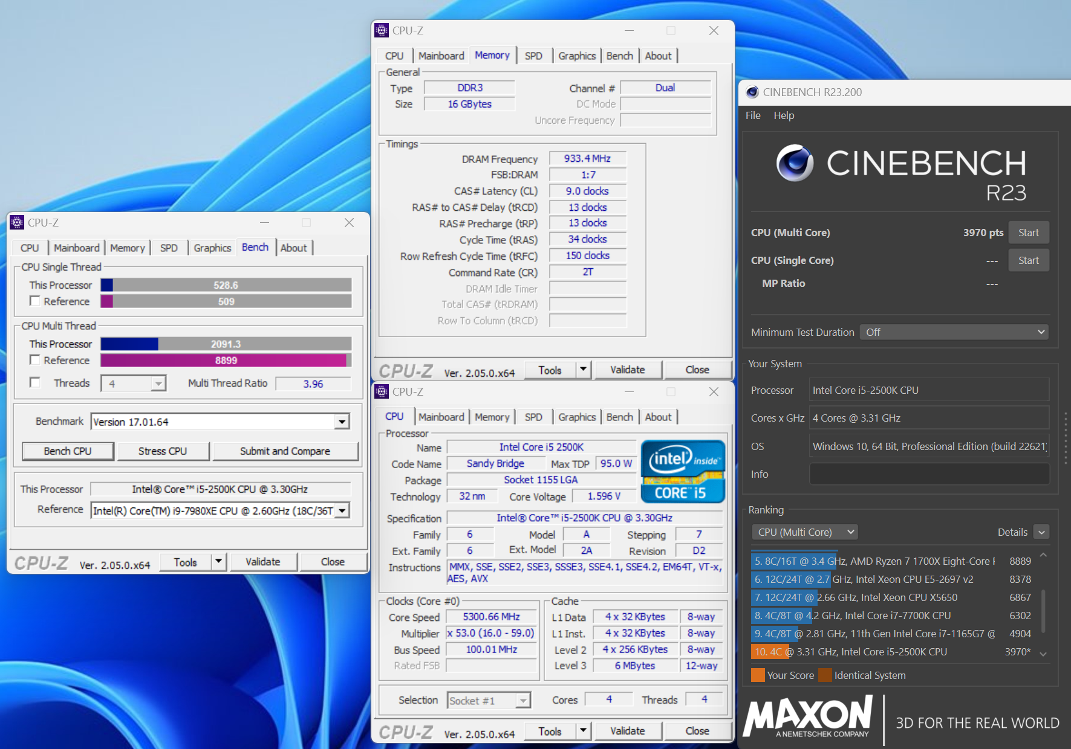Open Mainboard tab in Memory window
This screenshot has width=1071, height=749.
pyautogui.click(x=441, y=56)
